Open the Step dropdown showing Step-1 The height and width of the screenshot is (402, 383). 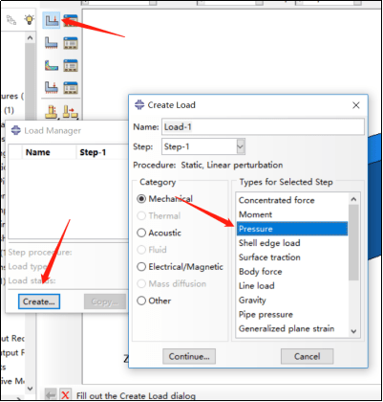click(203, 146)
